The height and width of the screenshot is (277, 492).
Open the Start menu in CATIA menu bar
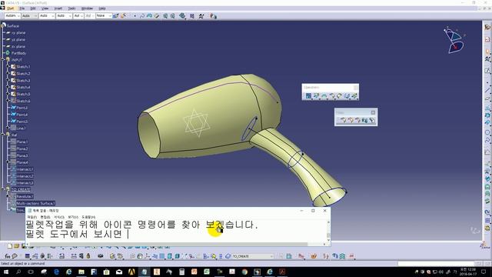[x=10, y=8]
